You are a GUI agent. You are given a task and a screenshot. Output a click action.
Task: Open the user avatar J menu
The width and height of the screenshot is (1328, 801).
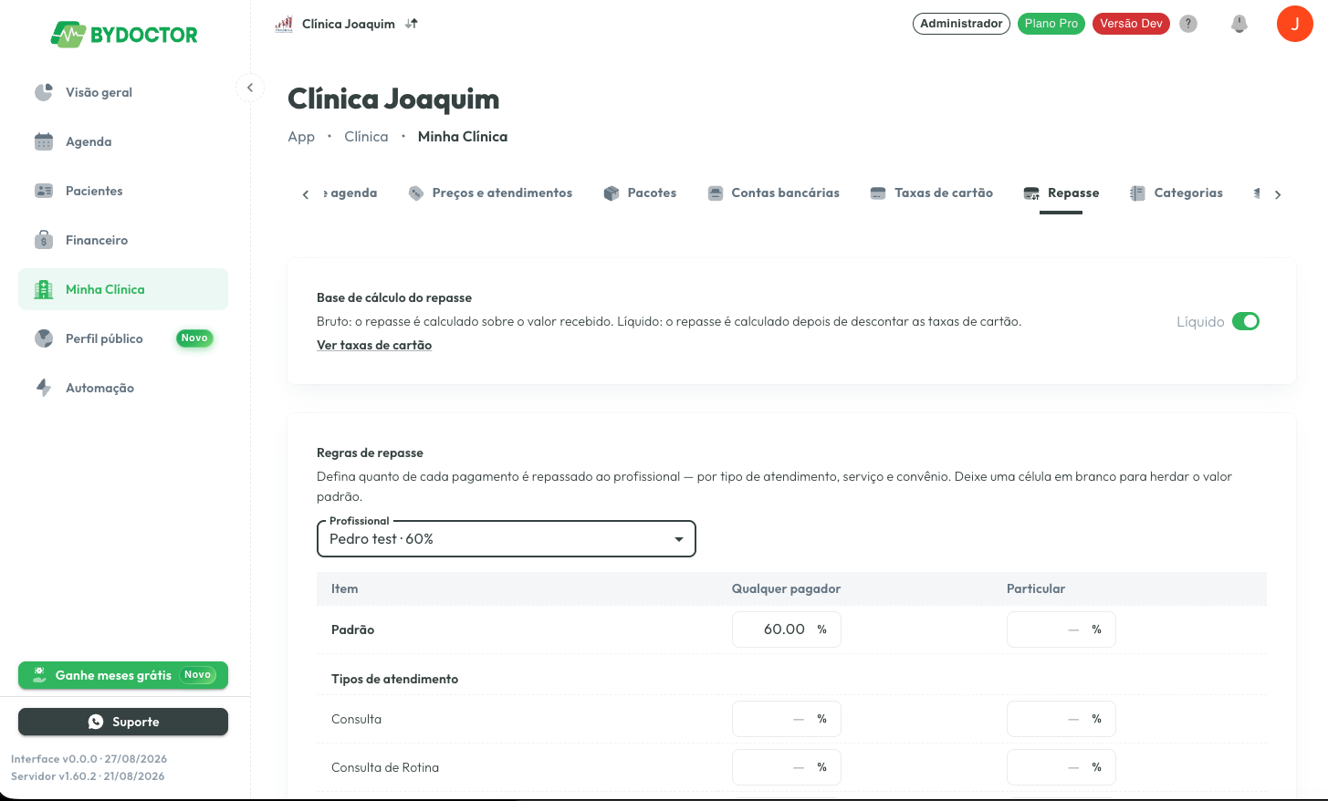1295,24
